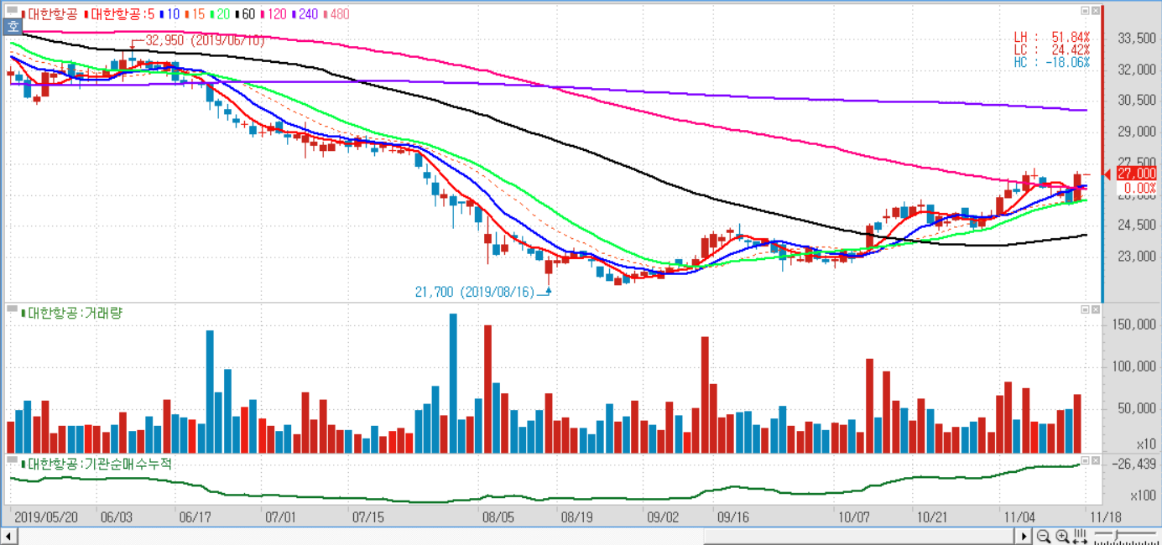
Task: Close the 기관순매수누적 pane
Action: (x=1095, y=460)
